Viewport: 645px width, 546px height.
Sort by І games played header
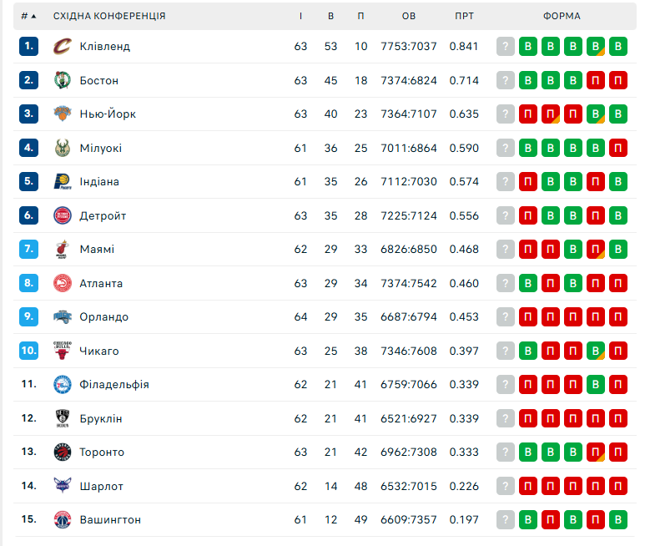click(x=301, y=16)
